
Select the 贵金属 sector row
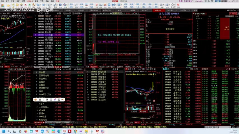58,72
